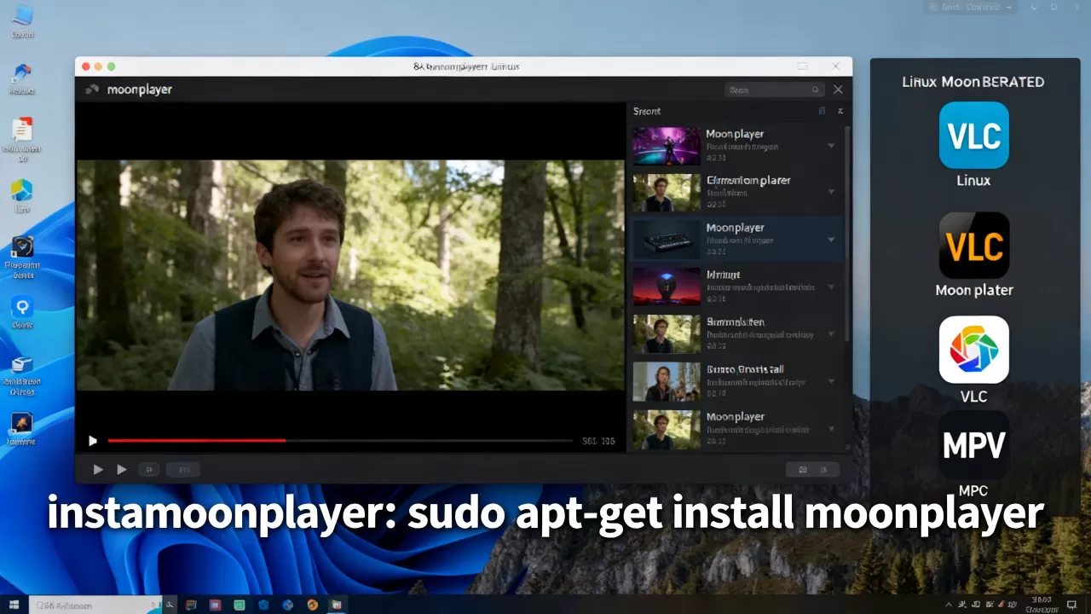
Task: Open the yellow and blue cube desktop icon
Action: tap(21, 190)
